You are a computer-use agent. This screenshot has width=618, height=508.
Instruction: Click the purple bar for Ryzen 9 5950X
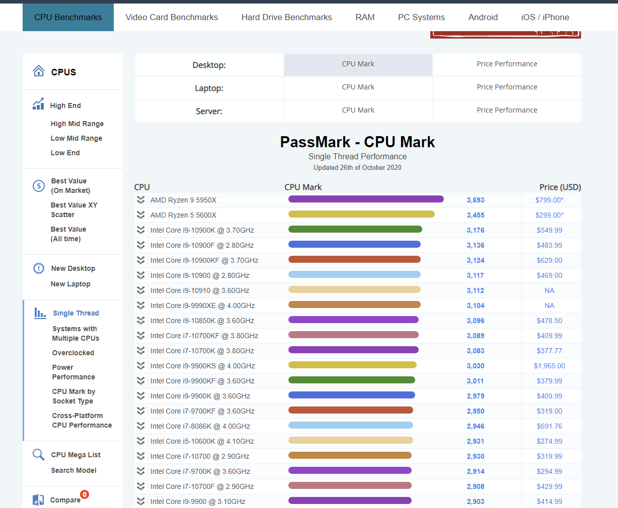pos(366,199)
